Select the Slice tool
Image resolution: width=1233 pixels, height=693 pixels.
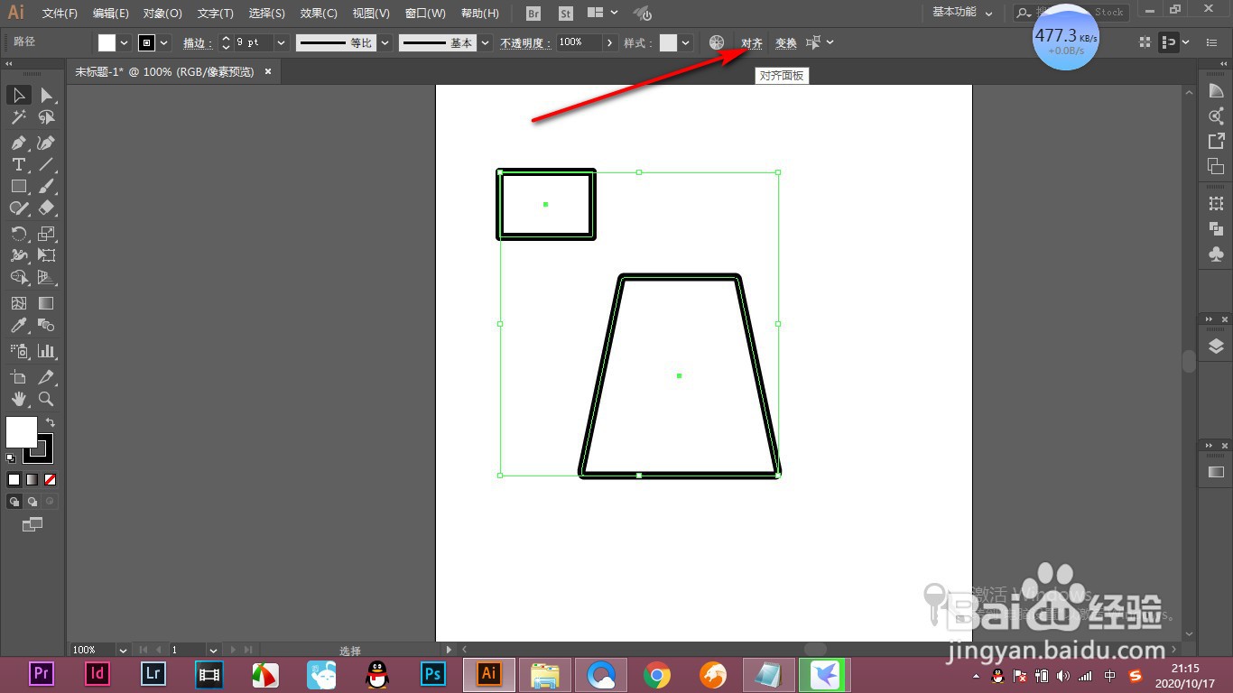[46, 377]
